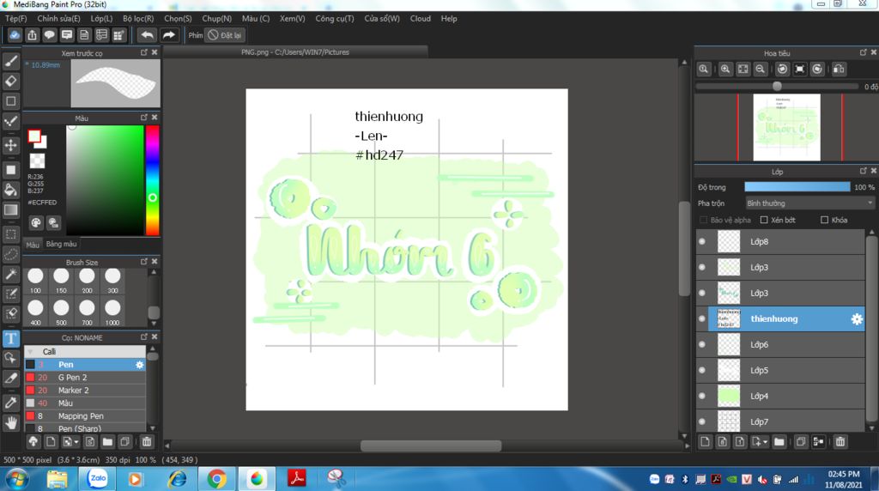
Task: Open the Pha trộn blend mode dropdown
Action: pyautogui.click(x=809, y=203)
